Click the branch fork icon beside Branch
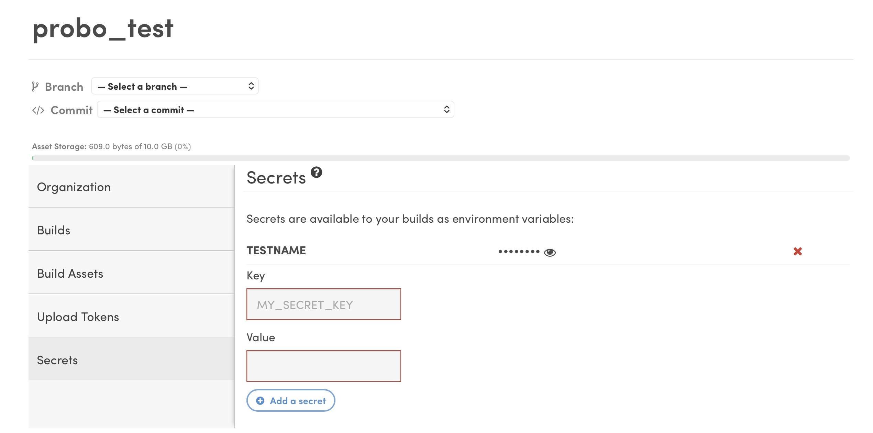Viewport: 873px width, 433px height. [x=35, y=87]
